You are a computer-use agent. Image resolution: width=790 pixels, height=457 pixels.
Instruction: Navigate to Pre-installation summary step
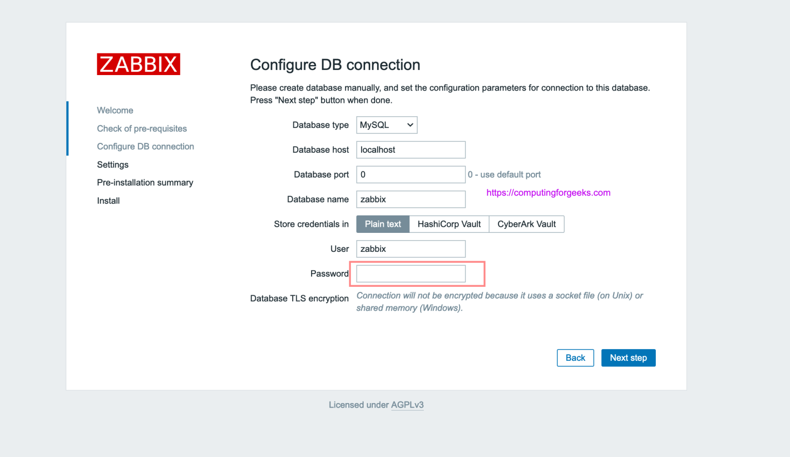pyautogui.click(x=145, y=182)
